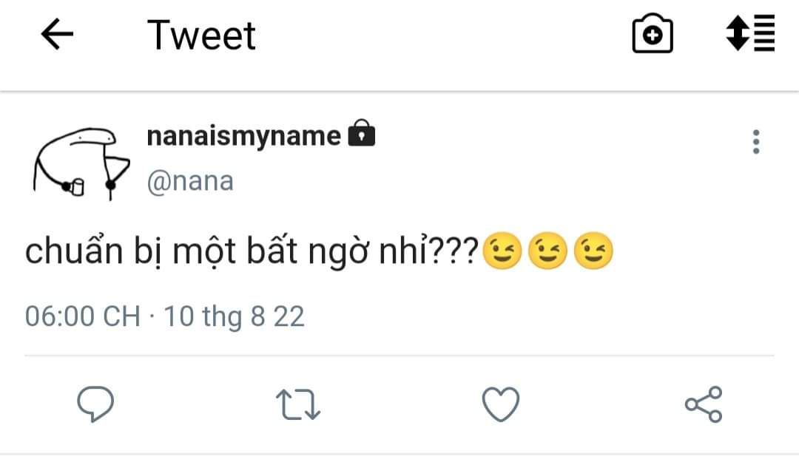The width and height of the screenshot is (799, 465).
Task: Click the third winking emoji
Action: point(593,251)
